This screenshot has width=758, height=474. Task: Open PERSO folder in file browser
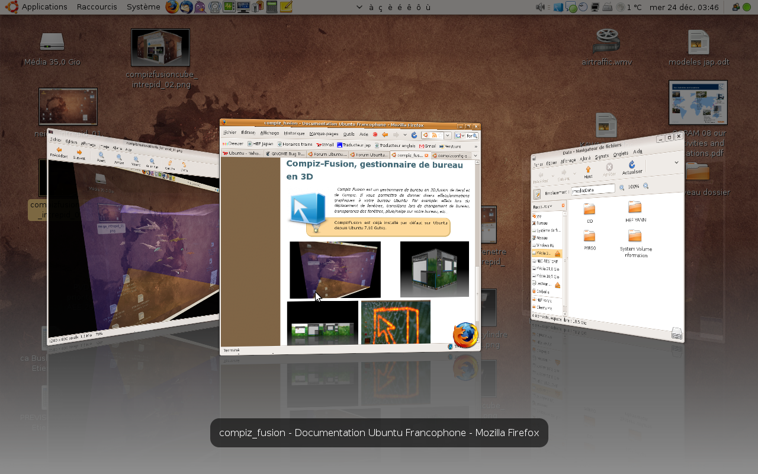click(590, 240)
